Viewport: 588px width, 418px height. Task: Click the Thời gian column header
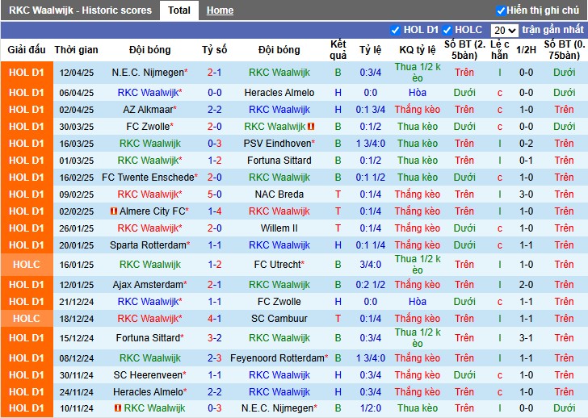tap(76, 50)
